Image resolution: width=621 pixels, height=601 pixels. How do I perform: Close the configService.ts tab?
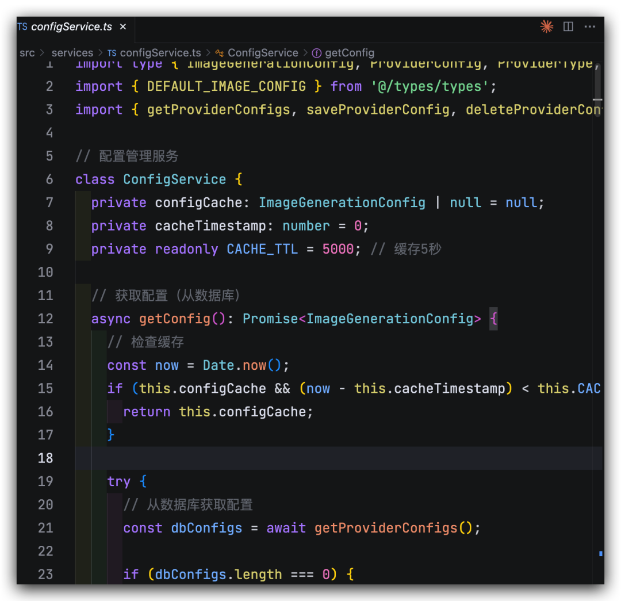click(122, 26)
